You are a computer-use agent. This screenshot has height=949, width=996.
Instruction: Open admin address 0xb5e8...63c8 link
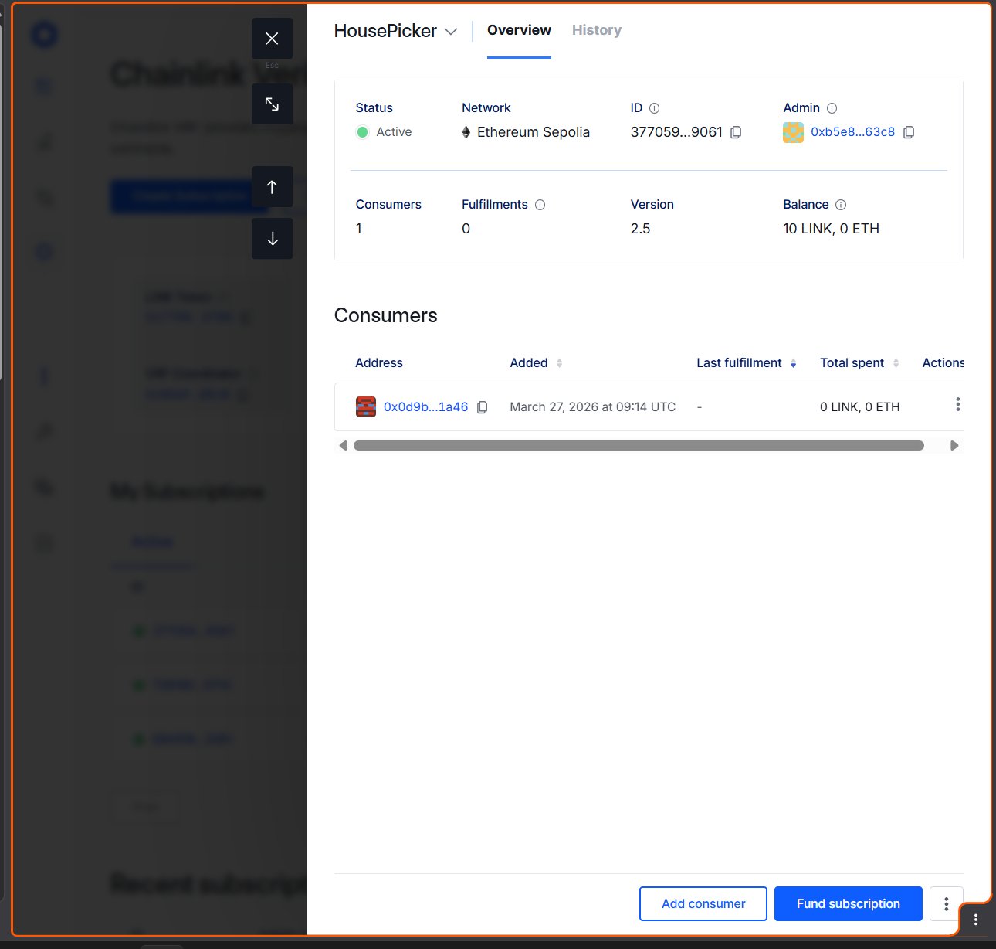click(x=852, y=132)
